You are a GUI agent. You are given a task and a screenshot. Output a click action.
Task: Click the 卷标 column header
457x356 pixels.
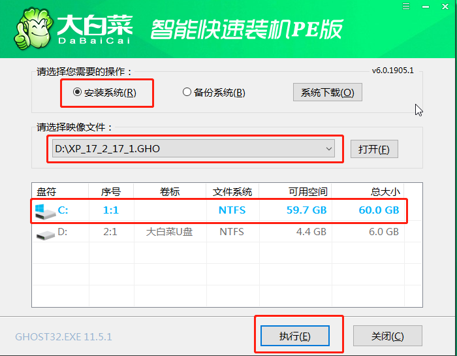click(170, 192)
